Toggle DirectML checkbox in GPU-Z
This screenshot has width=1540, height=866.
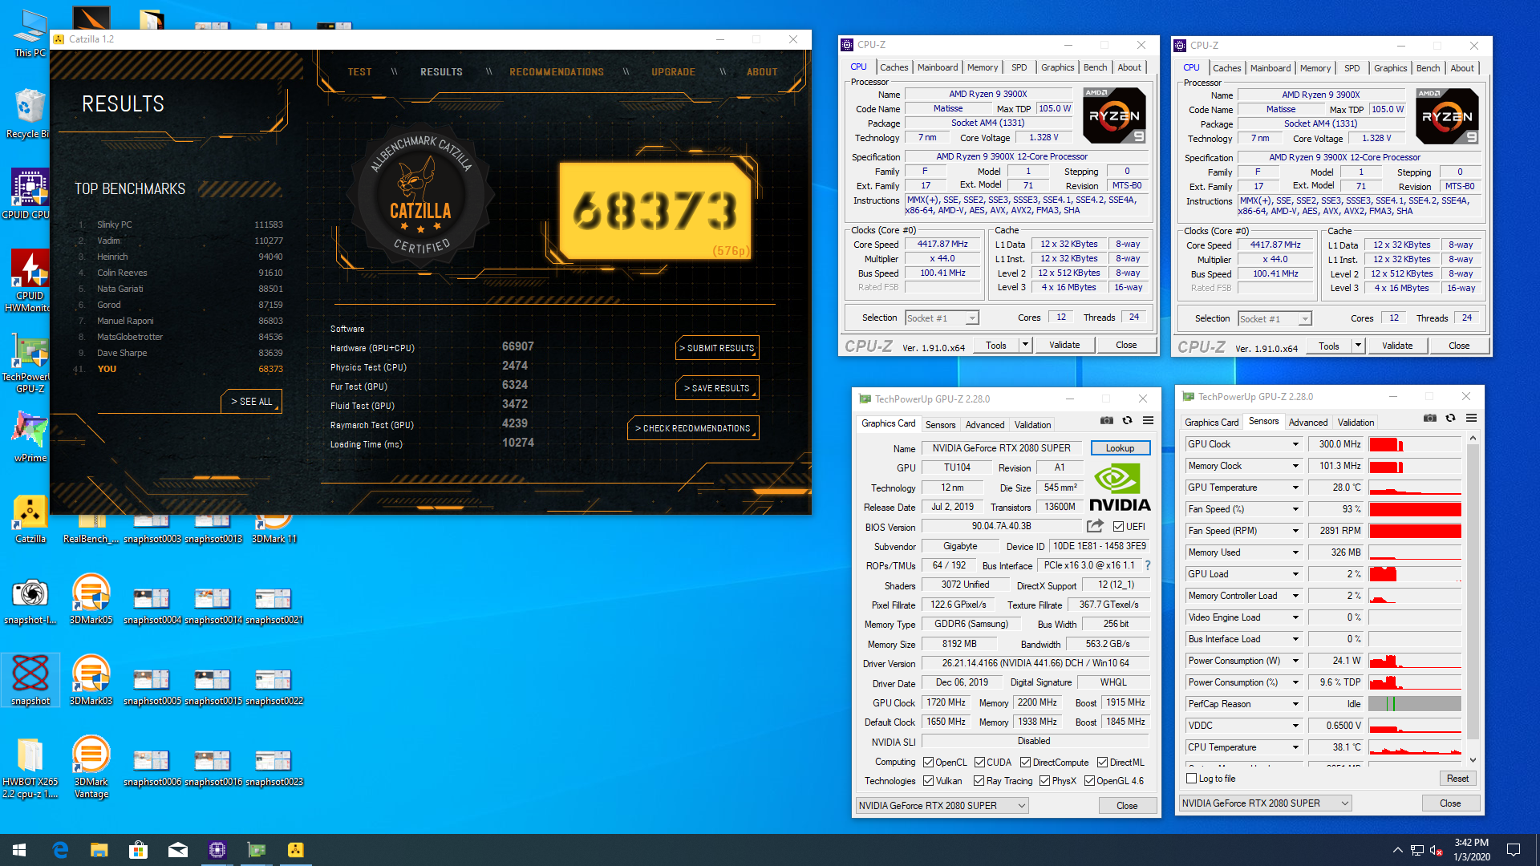coord(1103,763)
